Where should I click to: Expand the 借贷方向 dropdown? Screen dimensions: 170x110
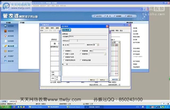coord(97,45)
